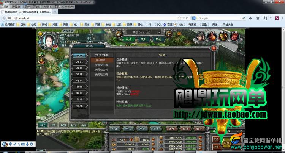Open the 帮助 menu
285x153 pixels.
click(69, 6)
